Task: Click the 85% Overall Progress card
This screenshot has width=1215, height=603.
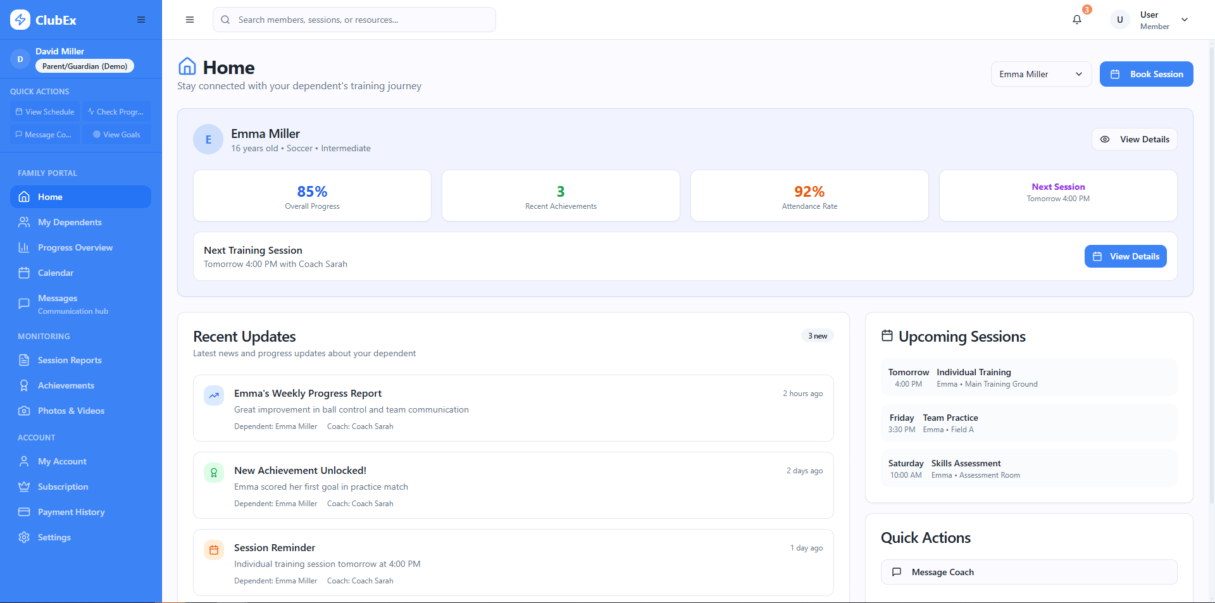Action: point(312,196)
